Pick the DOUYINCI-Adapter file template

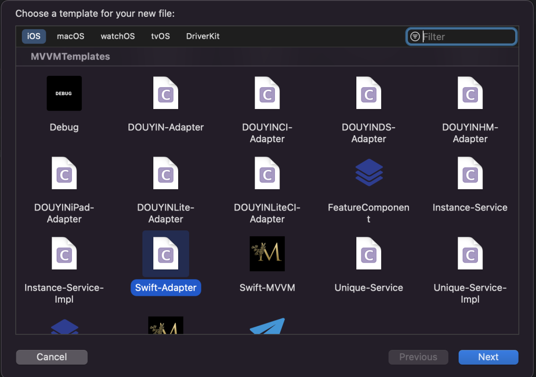[x=267, y=93]
